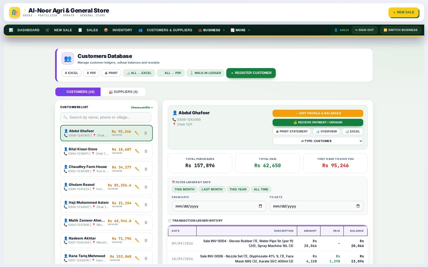Delete Abdul Ghafoor using trash icon
The width and height of the screenshot is (428, 267).
146,133
